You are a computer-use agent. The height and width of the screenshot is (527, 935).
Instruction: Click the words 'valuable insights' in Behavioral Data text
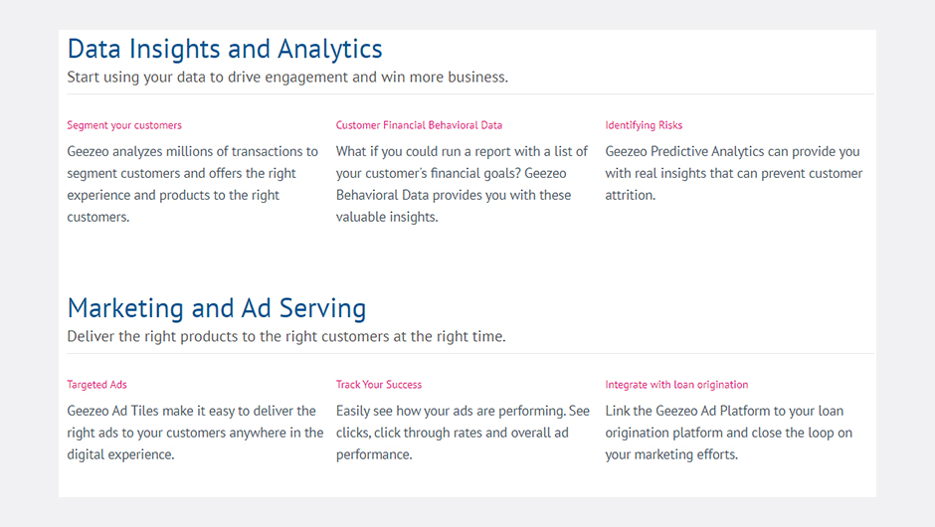pos(386,217)
